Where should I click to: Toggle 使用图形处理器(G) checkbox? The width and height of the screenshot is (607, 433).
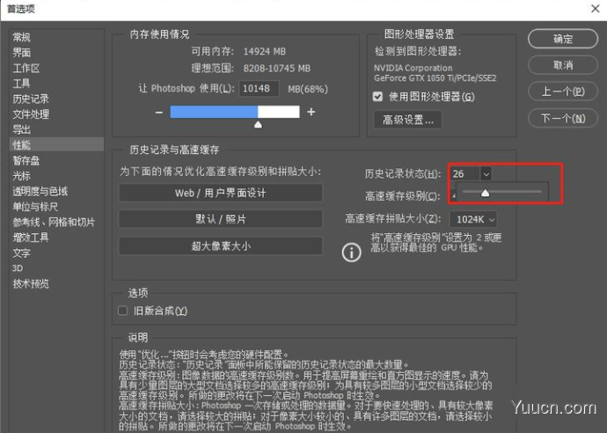click(x=377, y=97)
